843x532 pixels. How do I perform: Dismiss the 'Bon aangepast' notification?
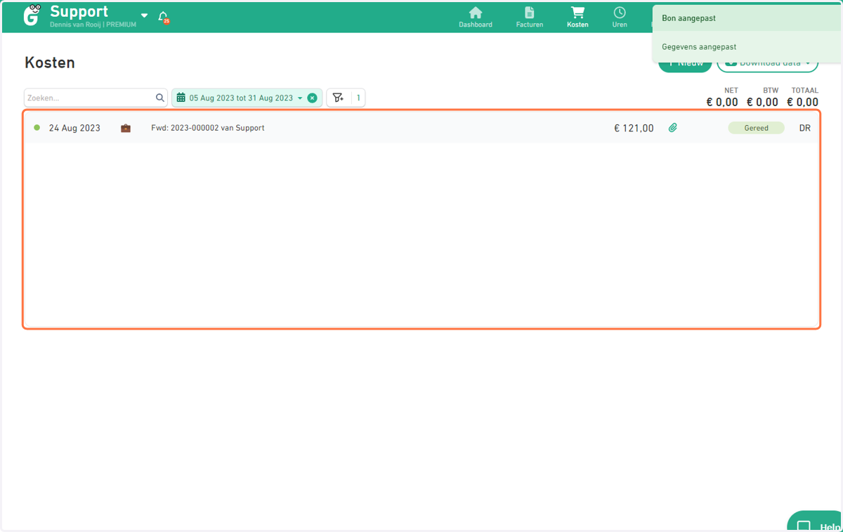pyautogui.click(x=746, y=18)
